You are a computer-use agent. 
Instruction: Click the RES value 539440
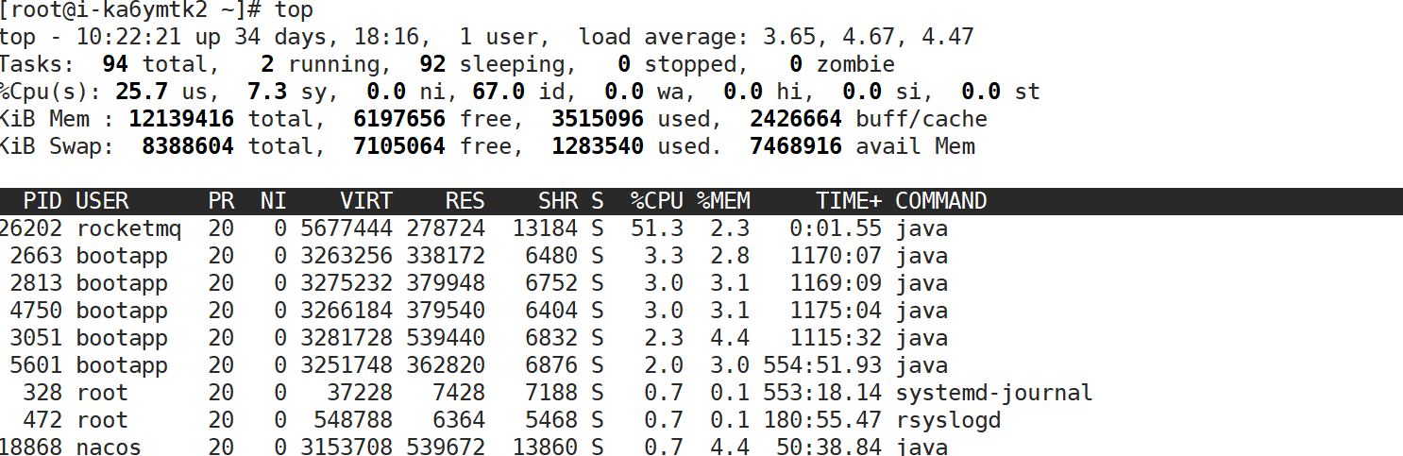tap(446, 338)
